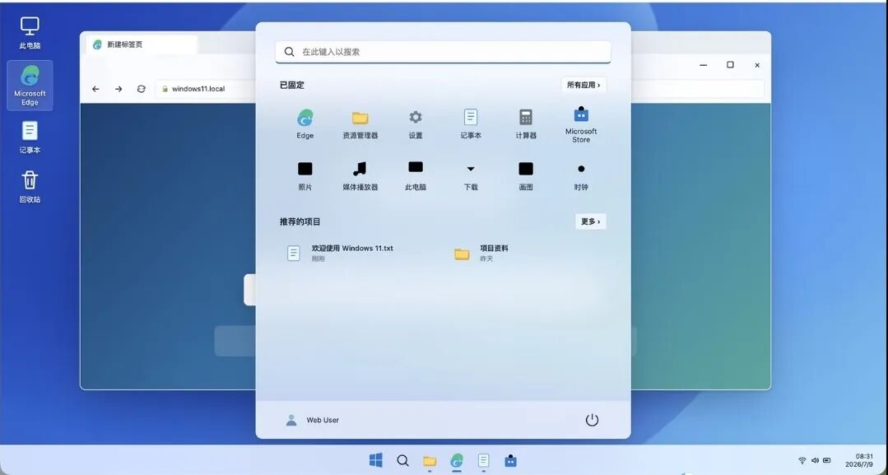
Task: Expand 更多 recommended items
Action: pyautogui.click(x=591, y=221)
